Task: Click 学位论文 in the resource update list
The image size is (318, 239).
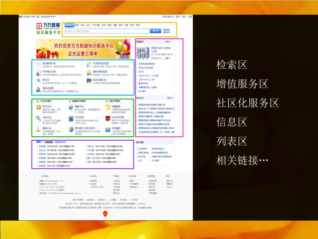Action: coord(91,146)
